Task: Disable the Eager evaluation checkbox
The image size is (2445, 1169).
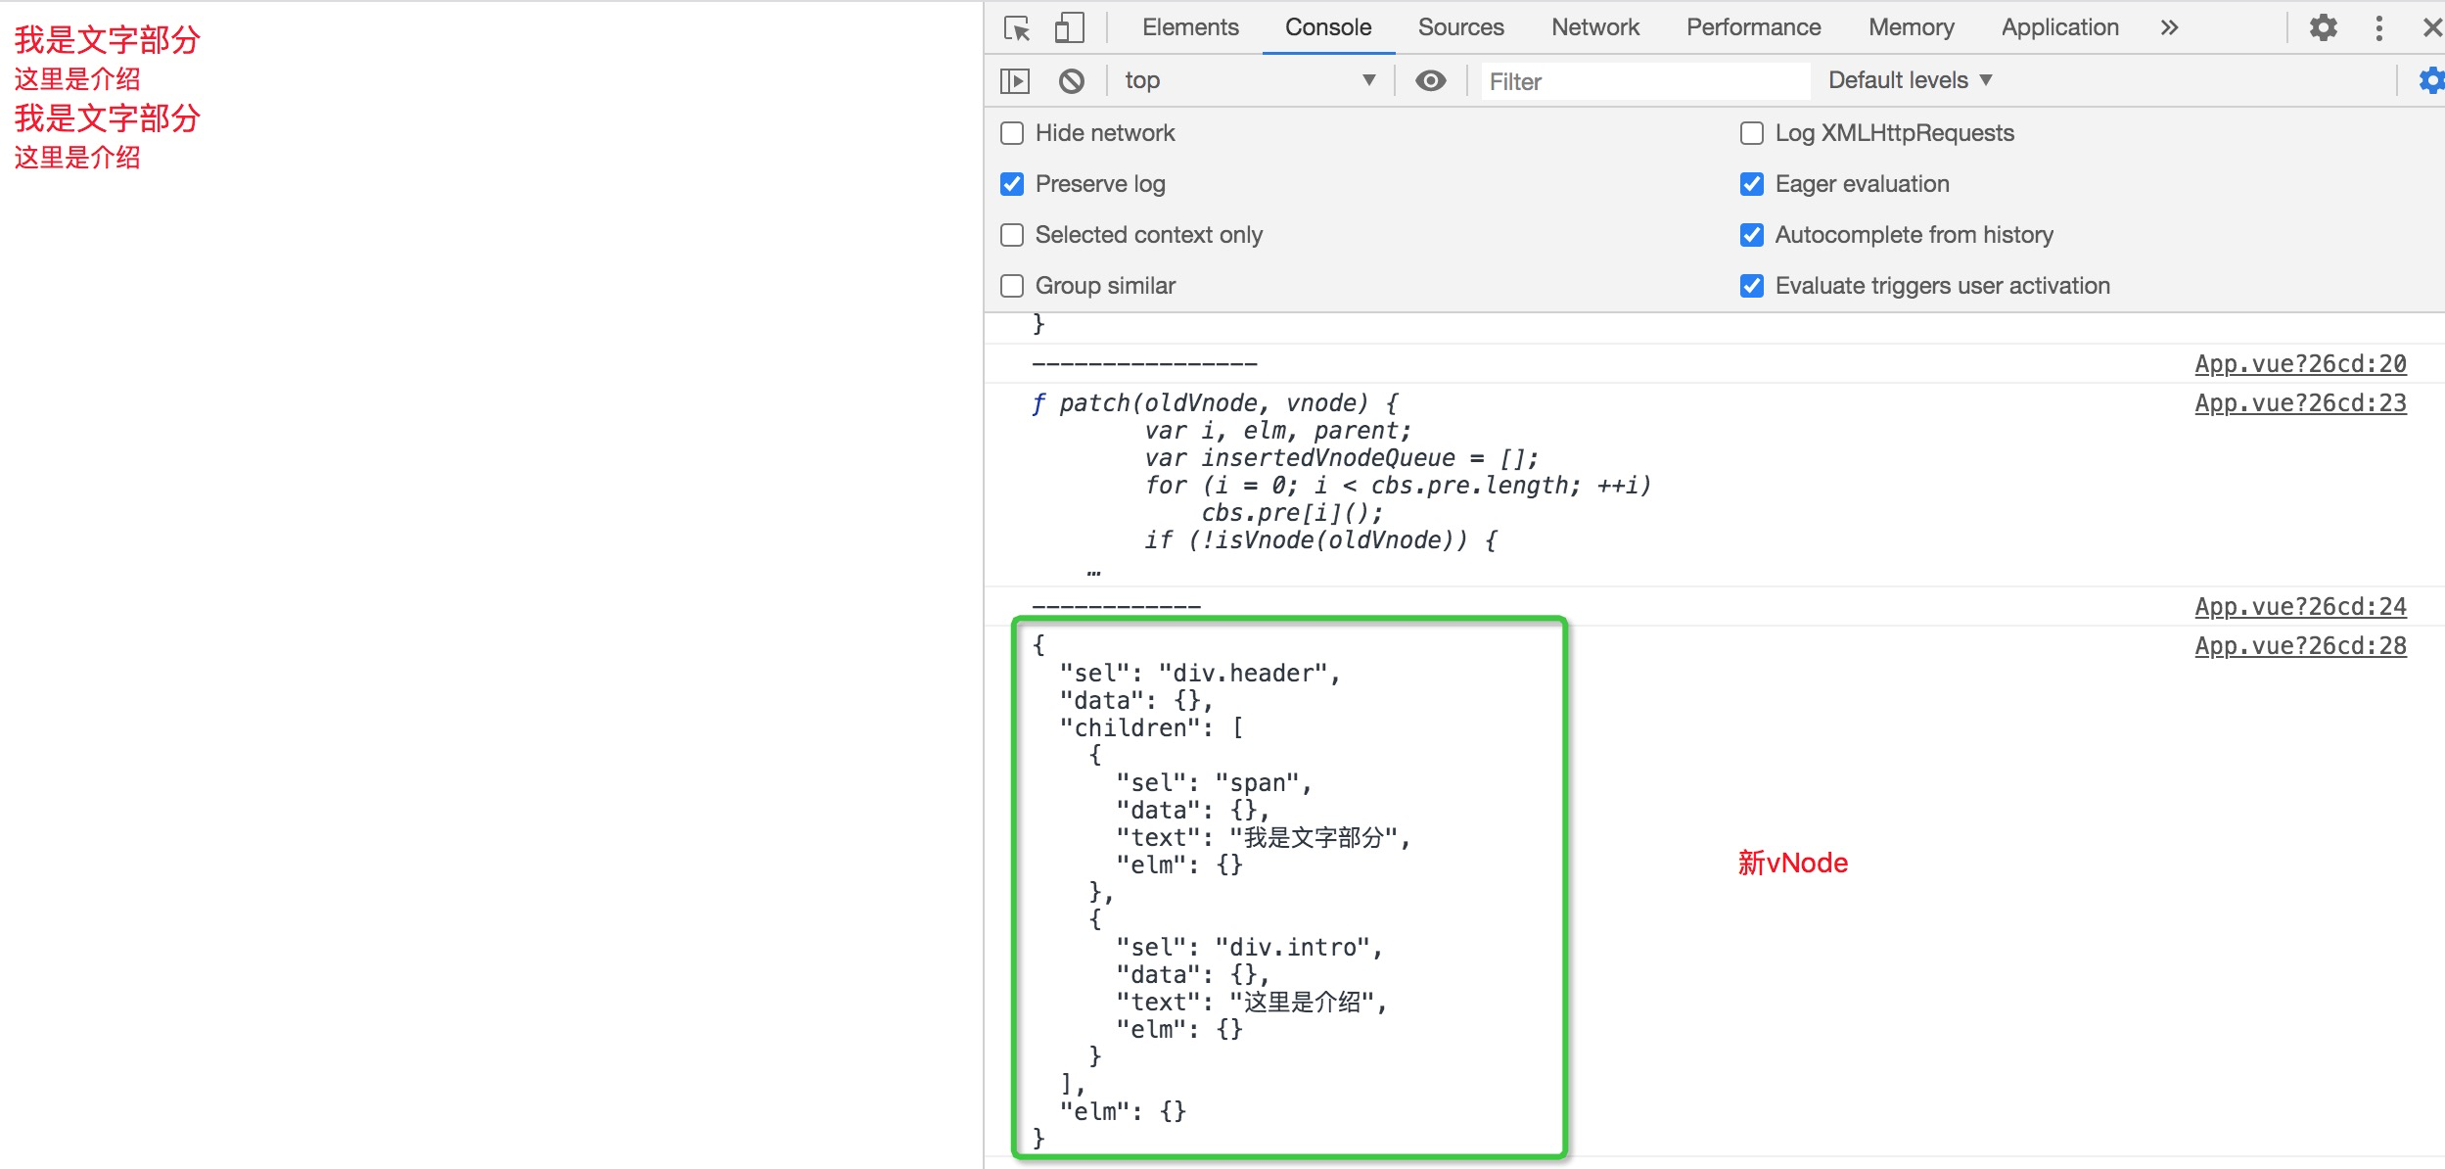Action: tap(1752, 184)
